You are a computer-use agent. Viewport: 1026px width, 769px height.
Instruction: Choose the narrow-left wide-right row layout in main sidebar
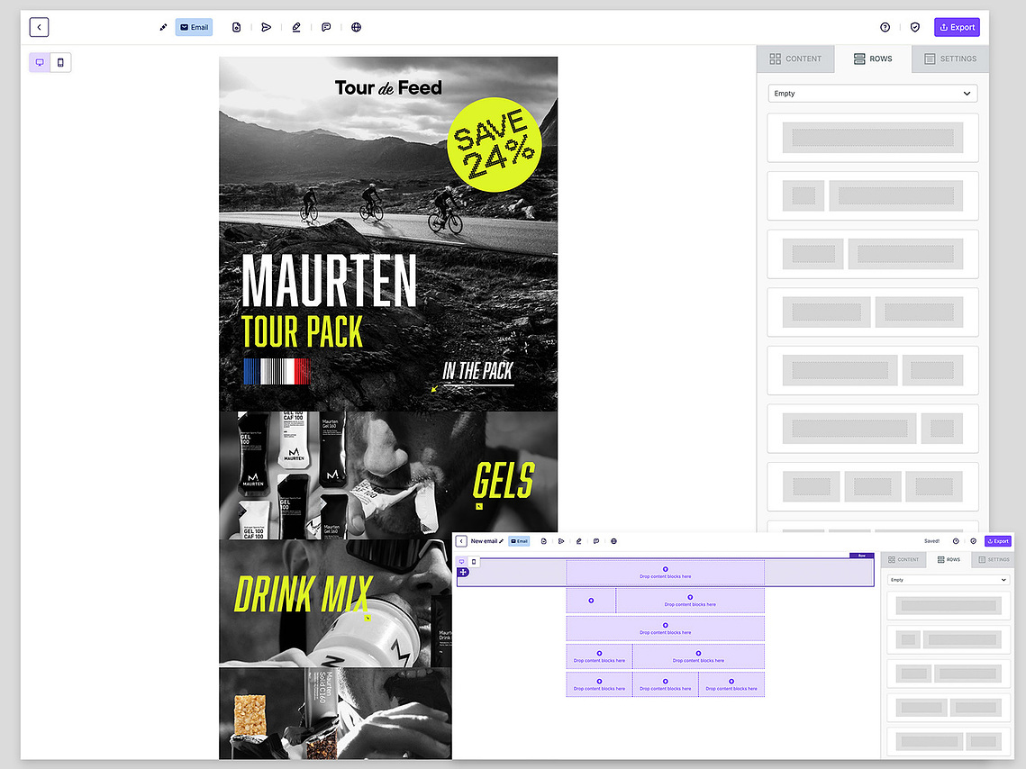pyautogui.click(x=873, y=196)
